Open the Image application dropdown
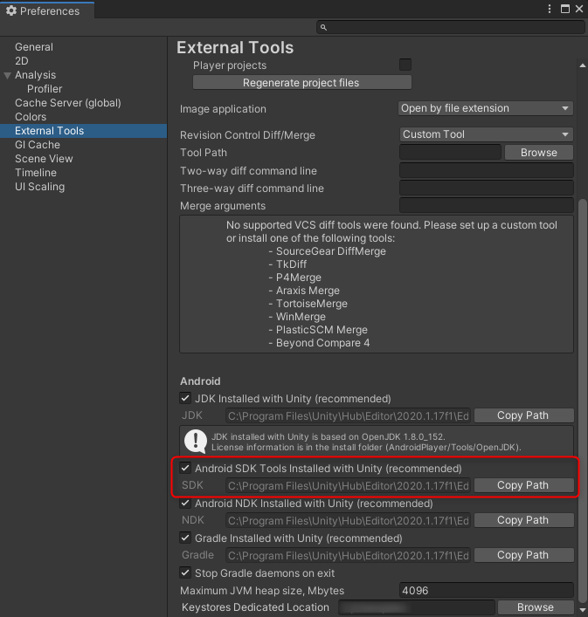Viewport: 588px width, 617px height. pos(485,109)
